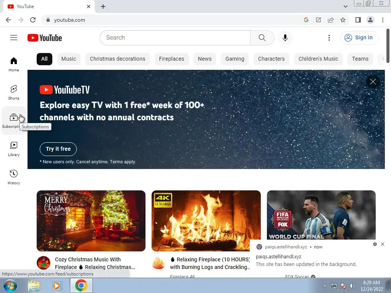Image resolution: width=391 pixels, height=293 pixels.
Task: Click the volume speaker tray icon
Action: 352,286
